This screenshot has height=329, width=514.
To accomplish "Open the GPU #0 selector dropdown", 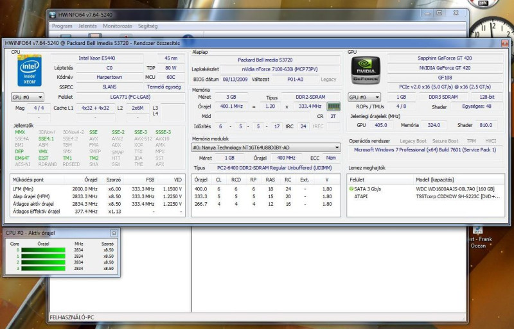I will coord(364,97).
